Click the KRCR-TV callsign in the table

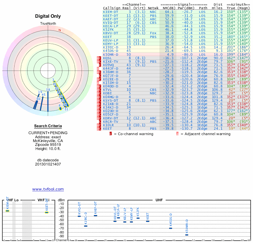point(111,121)
